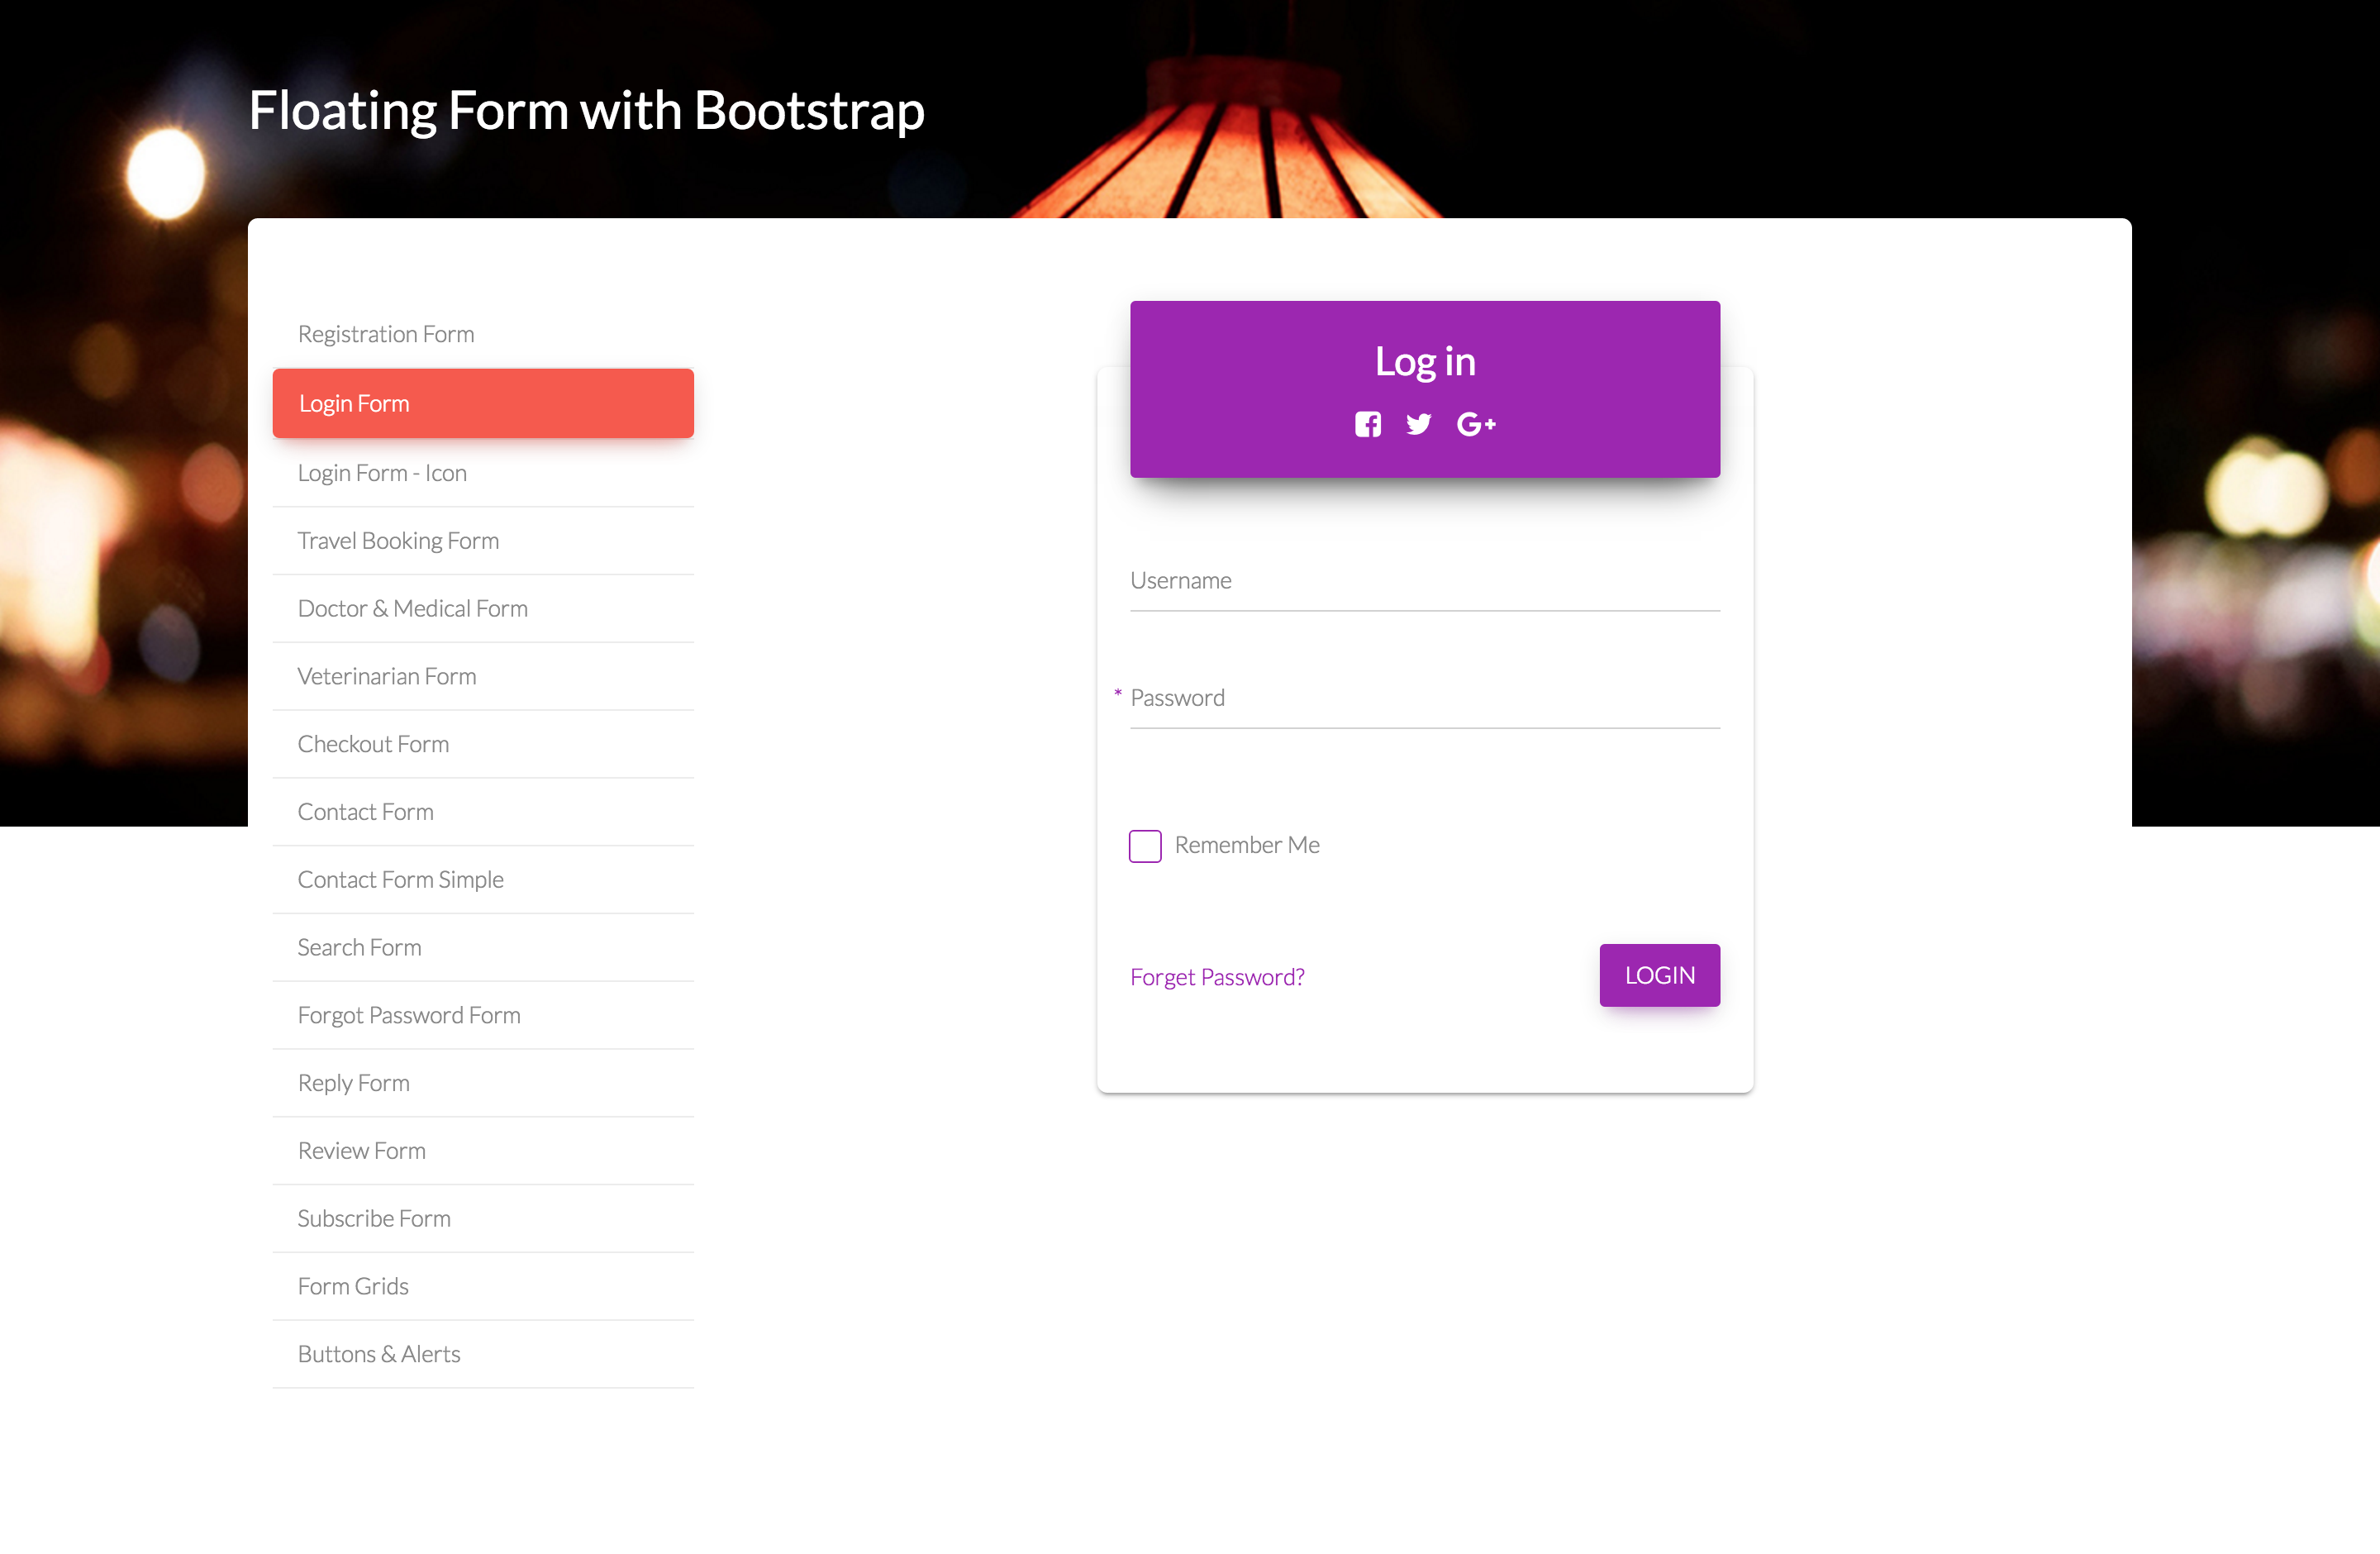Open Search Form
The height and width of the screenshot is (1554, 2380).
coord(483,948)
